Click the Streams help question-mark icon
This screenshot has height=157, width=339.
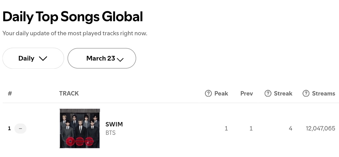click(306, 93)
